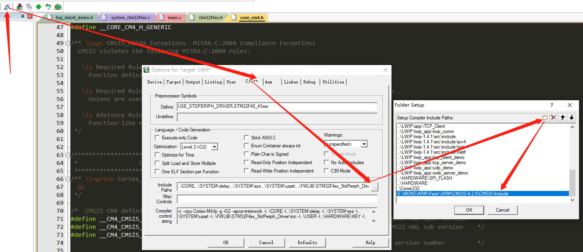
Task: Click the cascade windows toolbar icon
Action: (28, 6)
